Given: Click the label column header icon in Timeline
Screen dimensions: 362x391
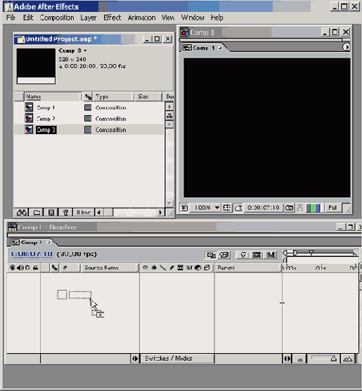Looking at the screenshot, I should (54, 267).
